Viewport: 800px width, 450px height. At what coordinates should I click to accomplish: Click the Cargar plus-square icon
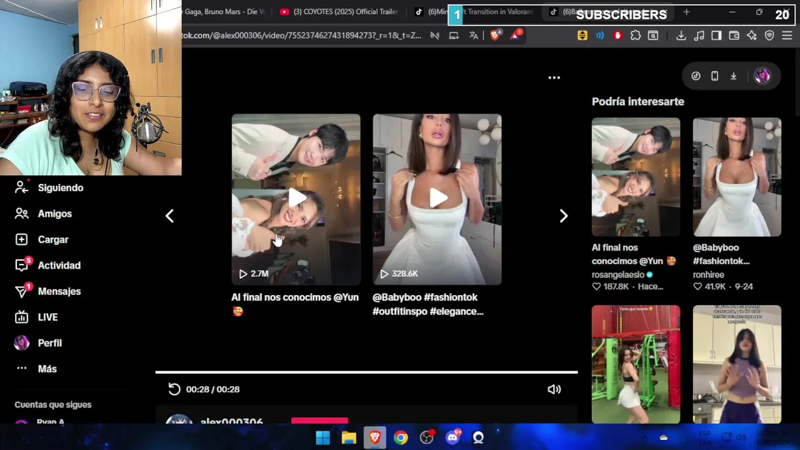pos(21,239)
